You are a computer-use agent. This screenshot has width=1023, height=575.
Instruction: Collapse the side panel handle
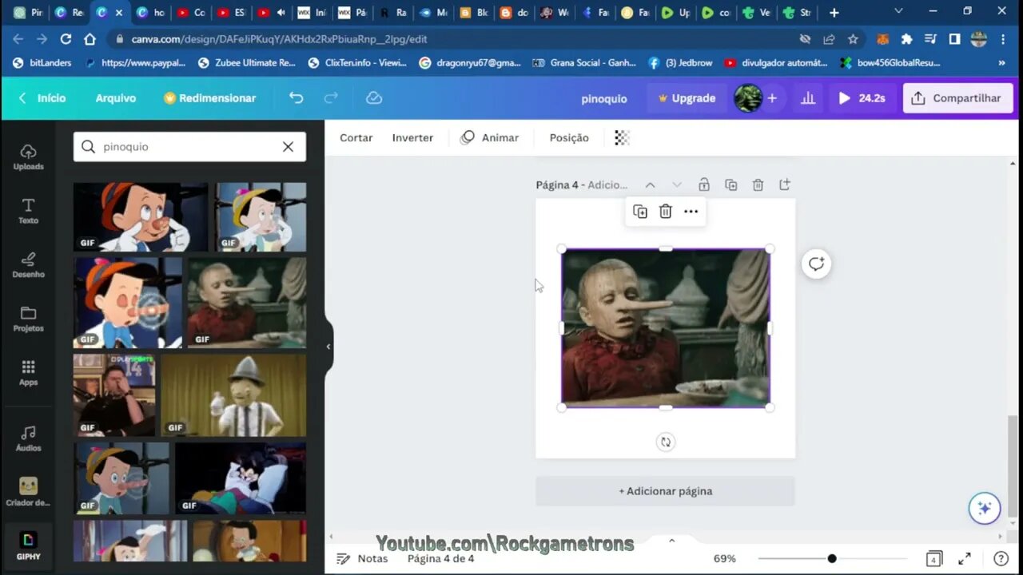[328, 347]
